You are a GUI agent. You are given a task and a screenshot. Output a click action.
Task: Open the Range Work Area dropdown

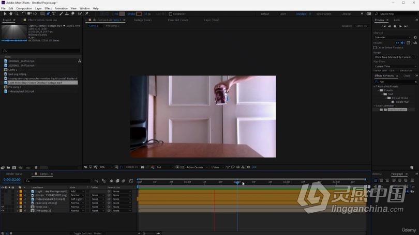pyautogui.click(x=395, y=57)
